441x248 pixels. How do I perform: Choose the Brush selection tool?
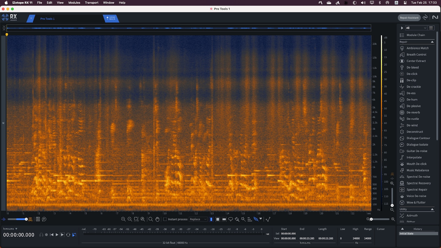click(237, 219)
